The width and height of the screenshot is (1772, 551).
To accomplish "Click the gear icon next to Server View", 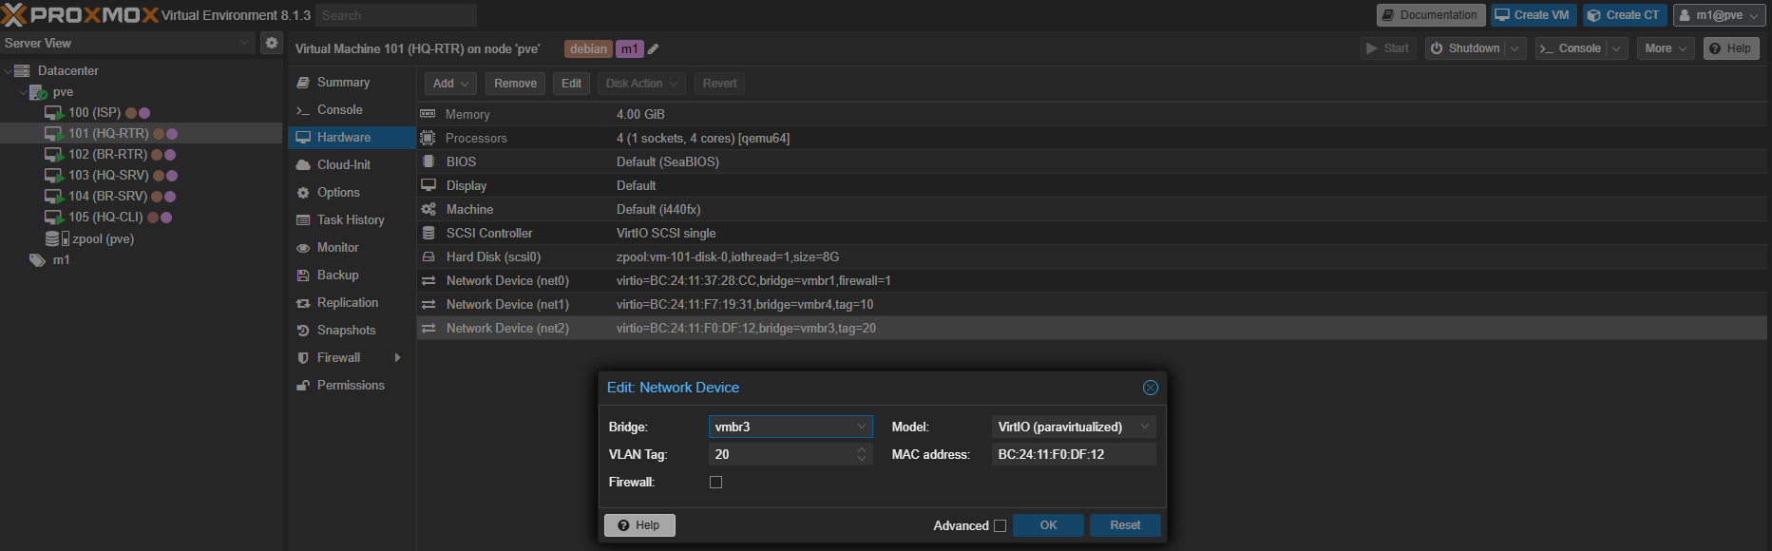I will click(x=272, y=43).
